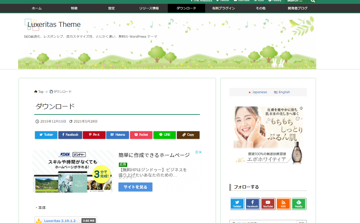Download Luxeritas 3.19.1.2
This screenshot has height=223, width=360.
click(x=60, y=221)
